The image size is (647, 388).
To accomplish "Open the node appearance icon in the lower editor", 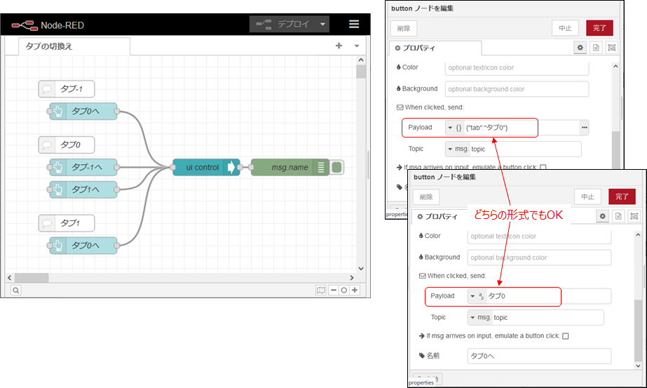I will [634, 217].
